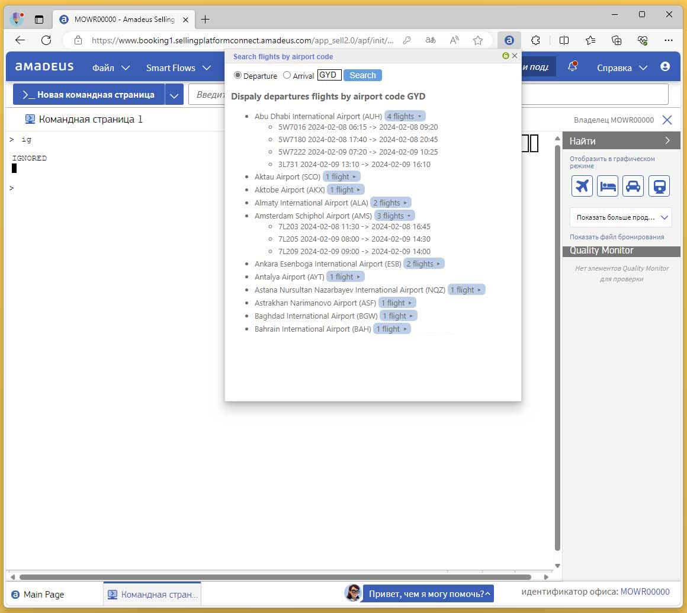Search flights using the airplane icon
The height and width of the screenshot is (613, 687).
[582, 186]
